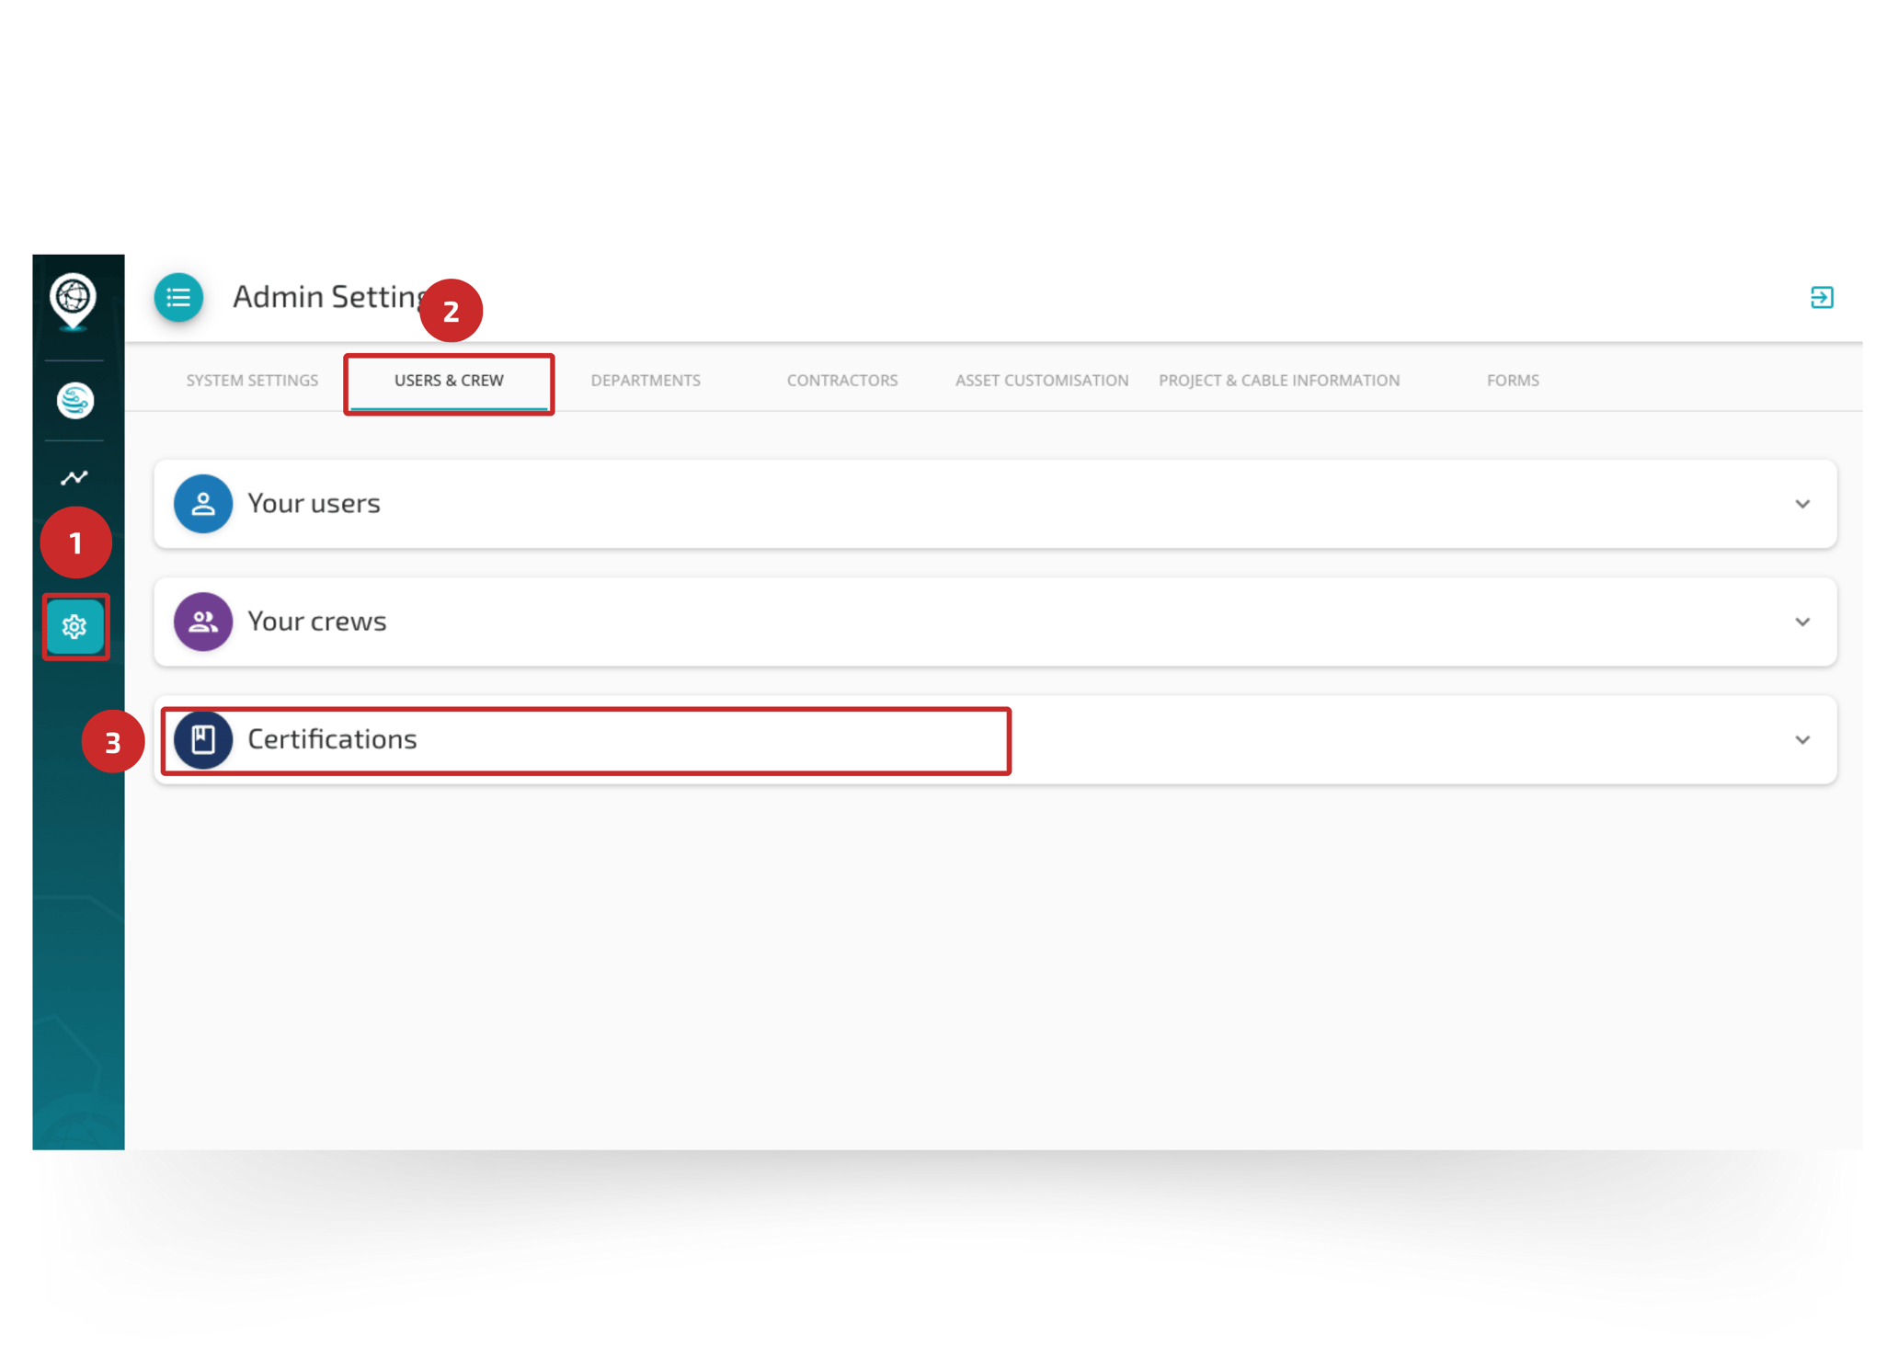Switch to the ASSET CUSTOMISATION tab
Viewport: 1898px width, 1370px height.
[x=1041, y=380]
